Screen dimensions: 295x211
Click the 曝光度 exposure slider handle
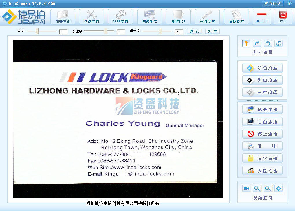click(161, 31)
